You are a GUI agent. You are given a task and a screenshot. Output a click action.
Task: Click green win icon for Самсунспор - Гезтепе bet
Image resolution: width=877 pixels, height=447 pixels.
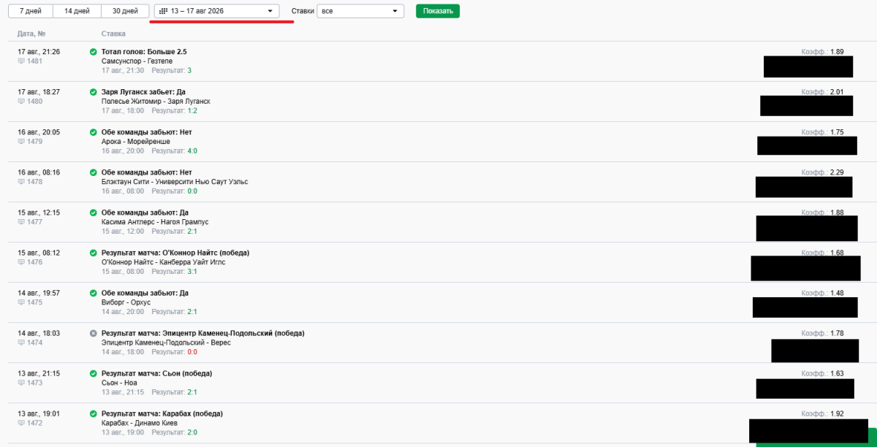click(x=93, y=52)
